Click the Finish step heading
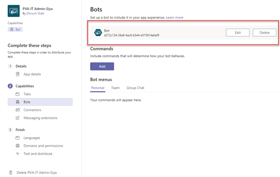The height and width of the screenshot is (177, 280). point(20,130)
